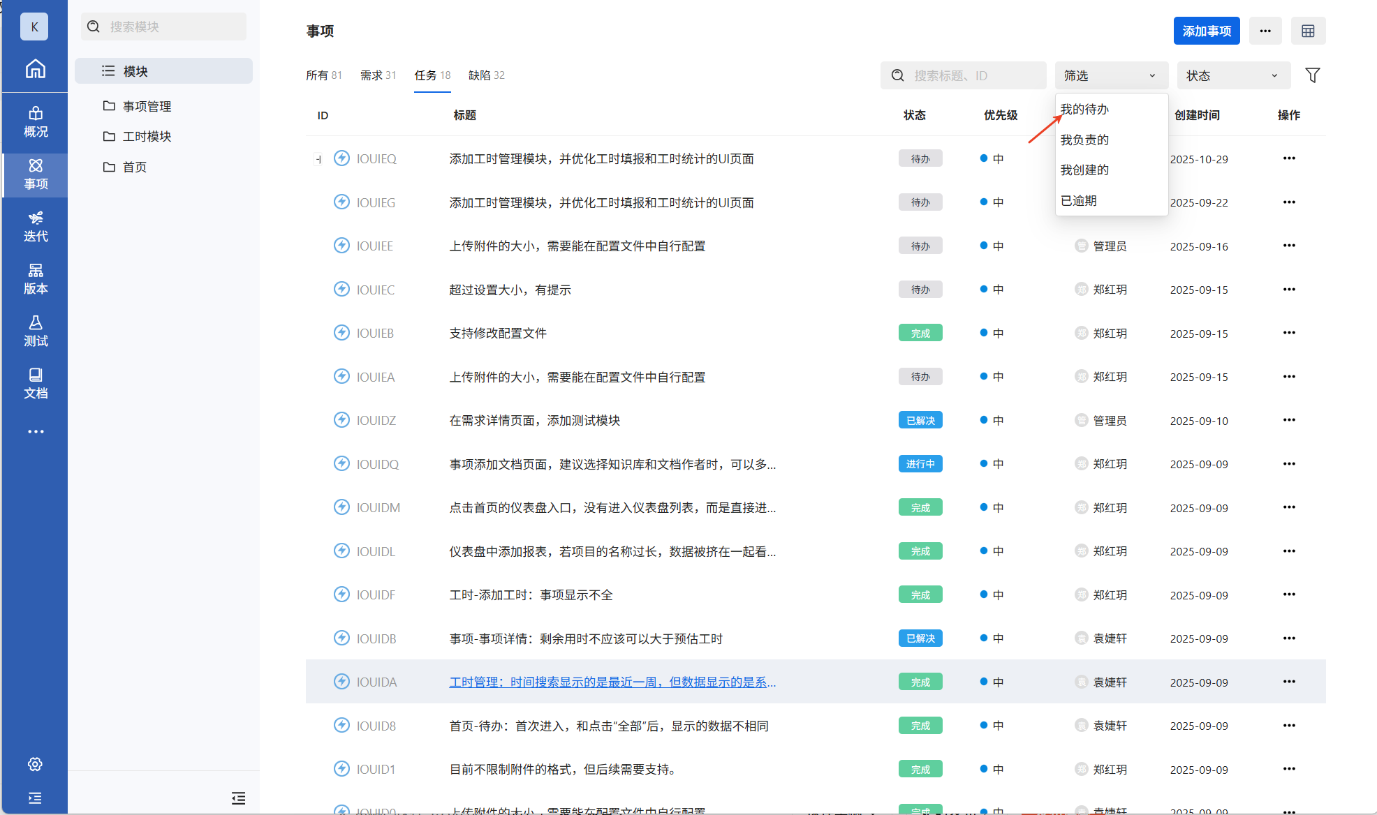Open 测试 testing section
1377x815 pixels.
click(36, 331)
